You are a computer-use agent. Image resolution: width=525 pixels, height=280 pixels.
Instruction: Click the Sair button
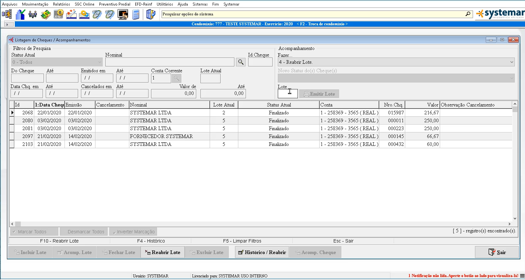[497, 252]
